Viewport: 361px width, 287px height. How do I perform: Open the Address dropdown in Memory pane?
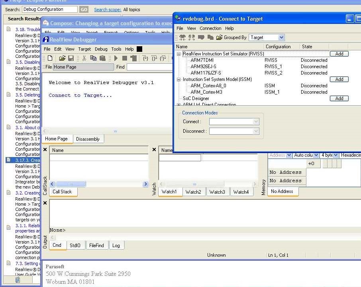pyautogui.click(x=289, y=155)
